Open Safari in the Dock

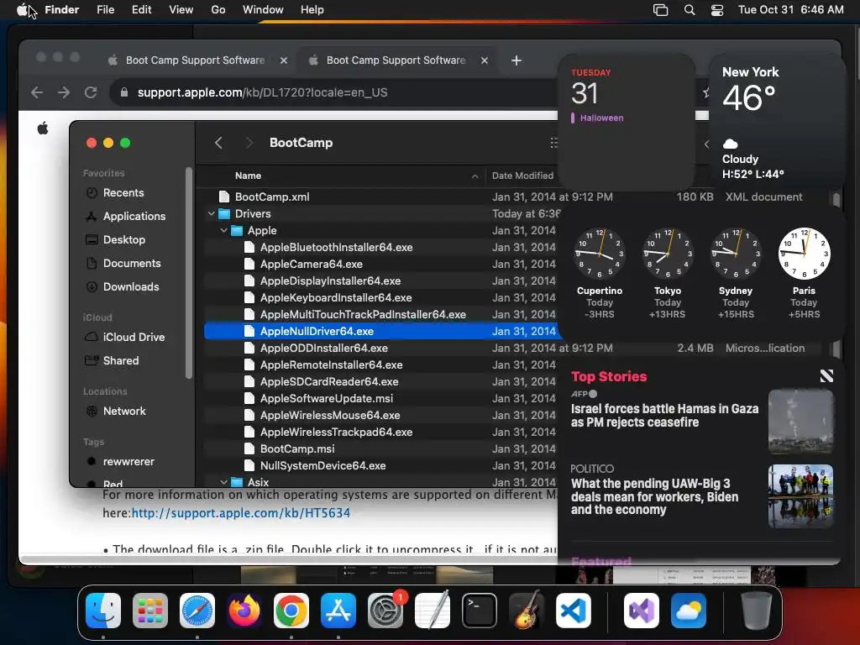click(197, 611)
